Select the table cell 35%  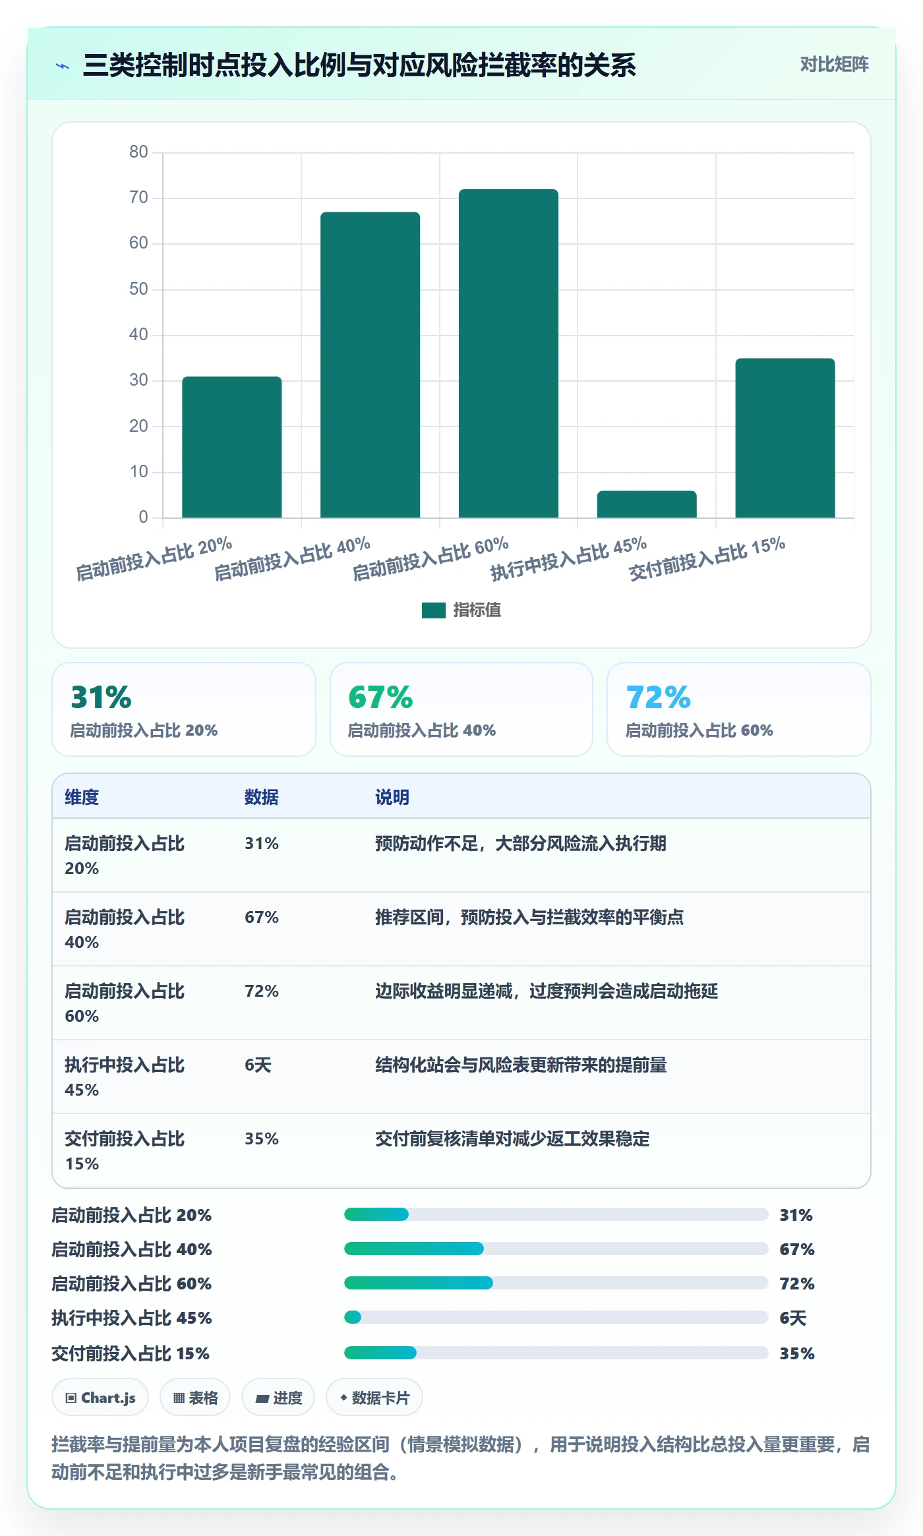[262, 1138]
